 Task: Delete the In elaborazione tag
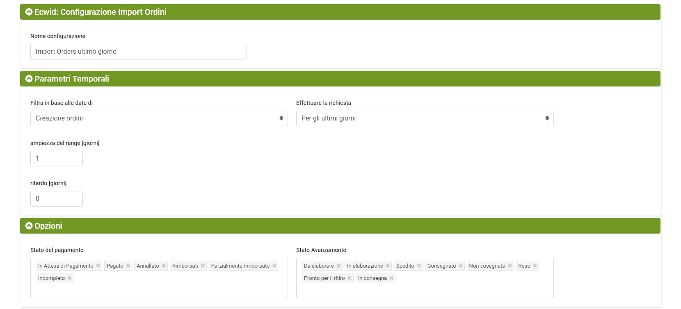[388, 266]
